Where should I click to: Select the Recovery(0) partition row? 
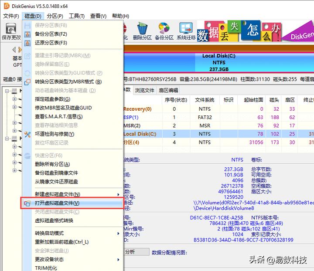coord(218,109)
